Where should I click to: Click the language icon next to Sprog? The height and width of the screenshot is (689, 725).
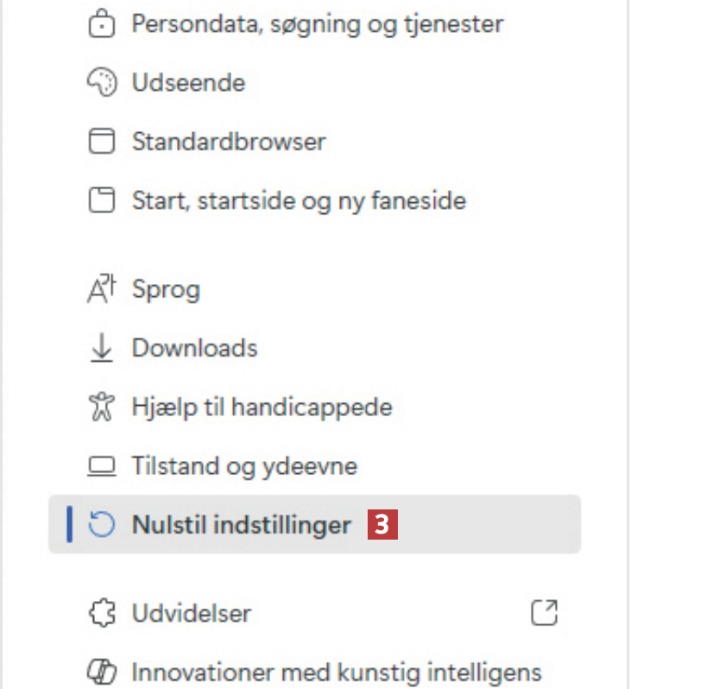pyautogui.click(x=102, y=290)
